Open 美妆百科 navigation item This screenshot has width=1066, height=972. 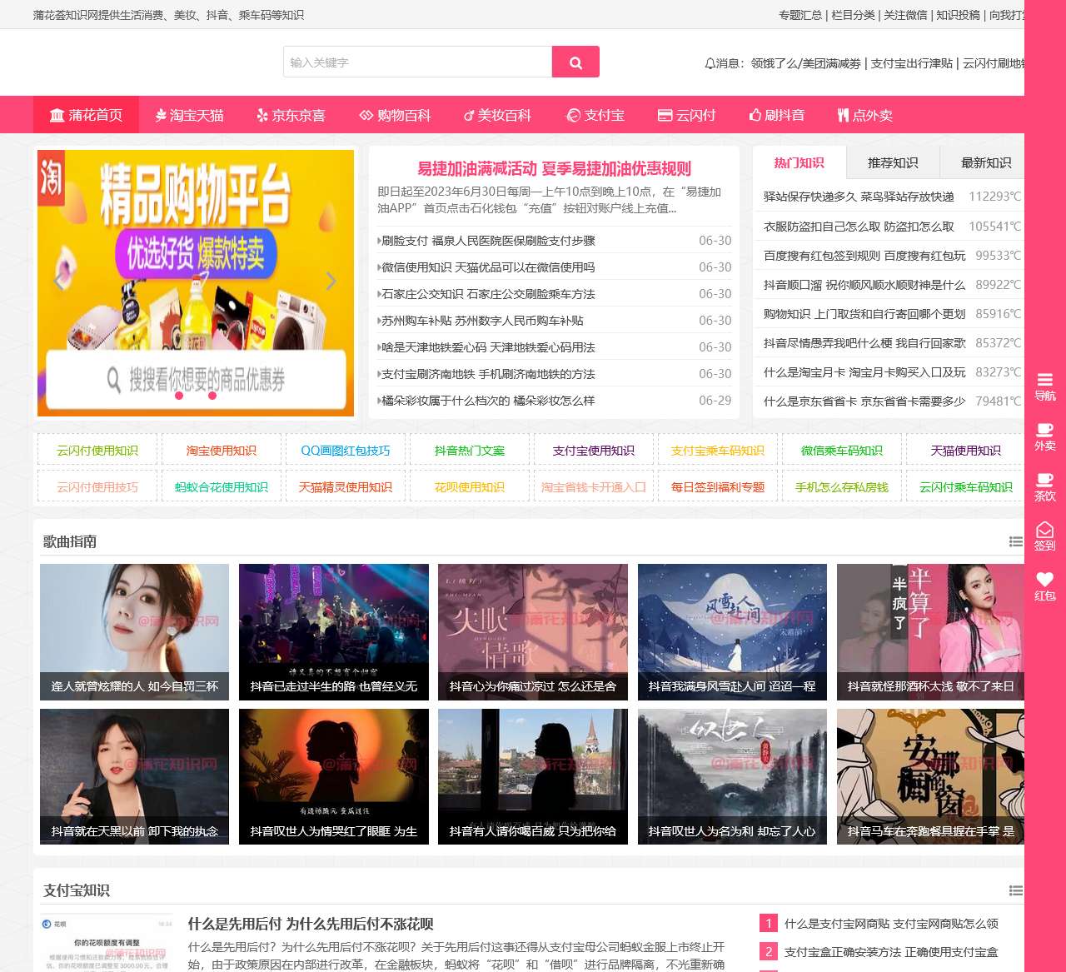(497, 115)
